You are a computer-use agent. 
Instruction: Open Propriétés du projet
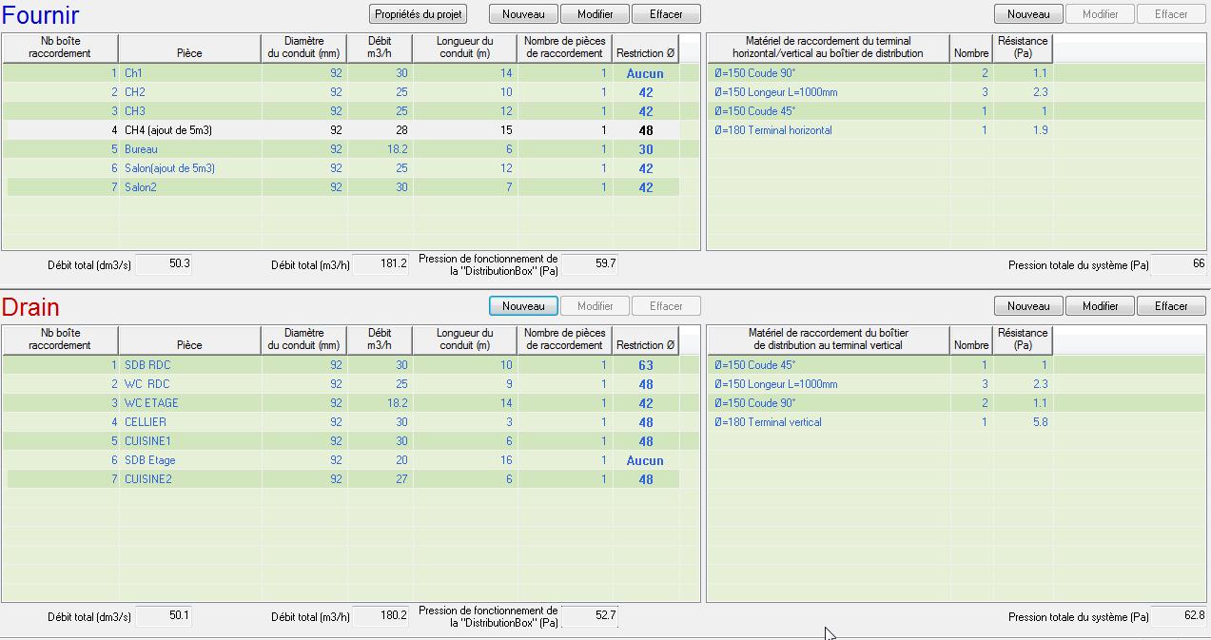pos(419,14)
